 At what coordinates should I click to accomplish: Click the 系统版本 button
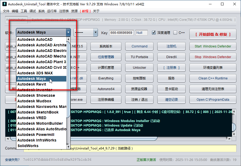(106, 46)
